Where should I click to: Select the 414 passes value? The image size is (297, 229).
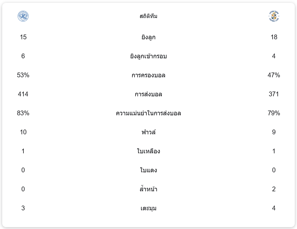pyautogui.click(x=23, y=94)
